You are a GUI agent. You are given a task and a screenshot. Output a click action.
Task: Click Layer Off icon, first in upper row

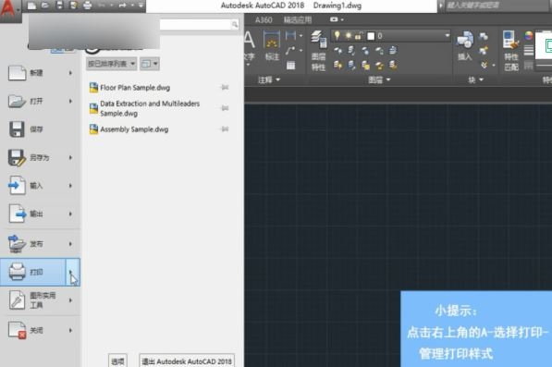(x=338, y=51)
